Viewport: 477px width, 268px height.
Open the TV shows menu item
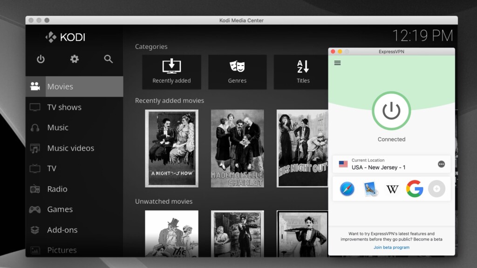coord(75,107)
